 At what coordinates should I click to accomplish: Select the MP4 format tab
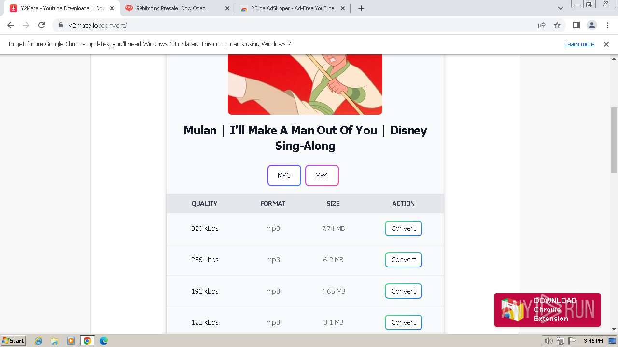(322, 175)
